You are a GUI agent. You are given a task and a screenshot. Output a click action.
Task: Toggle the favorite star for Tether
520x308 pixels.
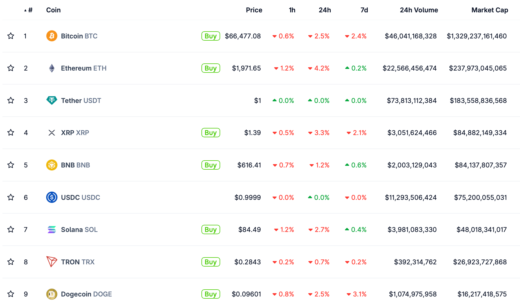11,100
